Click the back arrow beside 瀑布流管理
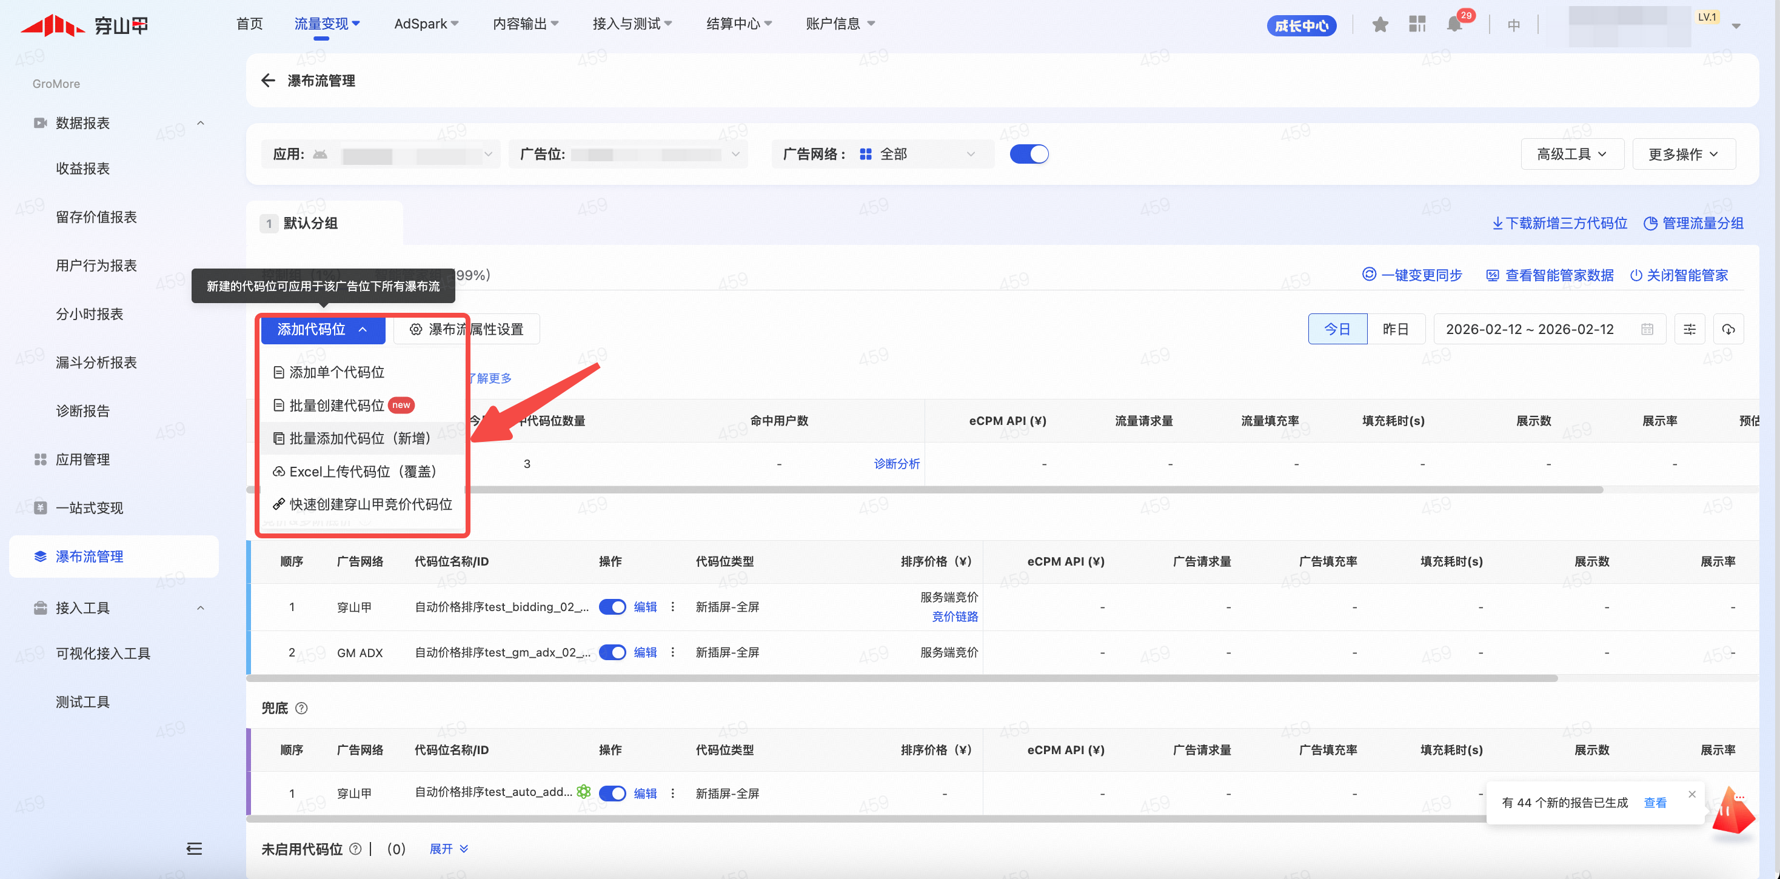Image resolution: width=1780 pixels, height=879 pixels. [268, 81]
